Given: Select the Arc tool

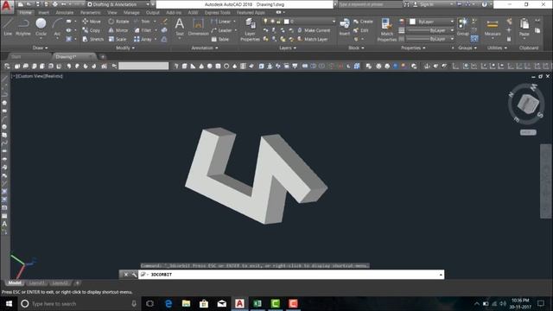Looking at the screenshot, I should (57, 27).
